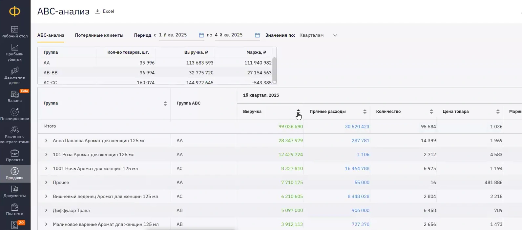Click AC group of 1001 Ночь
The height and width of the screenshot is (230, 522).
coord(179,168)
